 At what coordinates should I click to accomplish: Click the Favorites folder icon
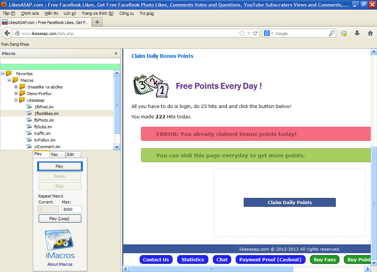[9, 73]
